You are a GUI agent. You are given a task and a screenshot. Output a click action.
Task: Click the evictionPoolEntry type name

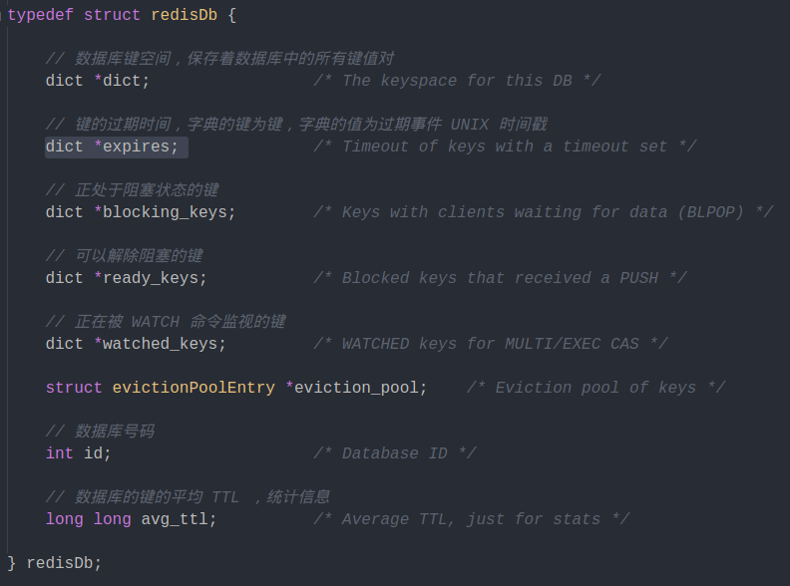(194, 388)
